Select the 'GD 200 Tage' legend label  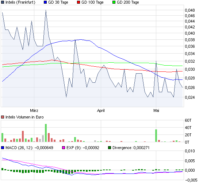128,2
